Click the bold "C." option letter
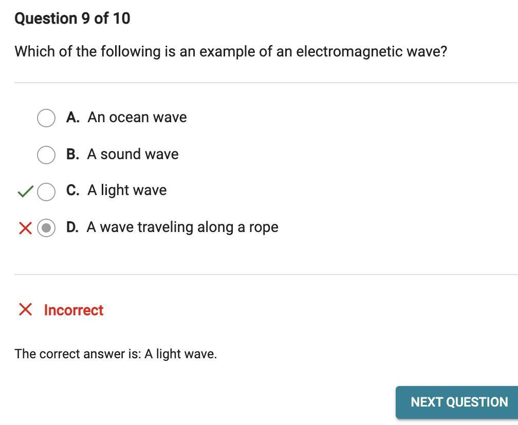Screen dimensions: 518x425 (72, 190)
